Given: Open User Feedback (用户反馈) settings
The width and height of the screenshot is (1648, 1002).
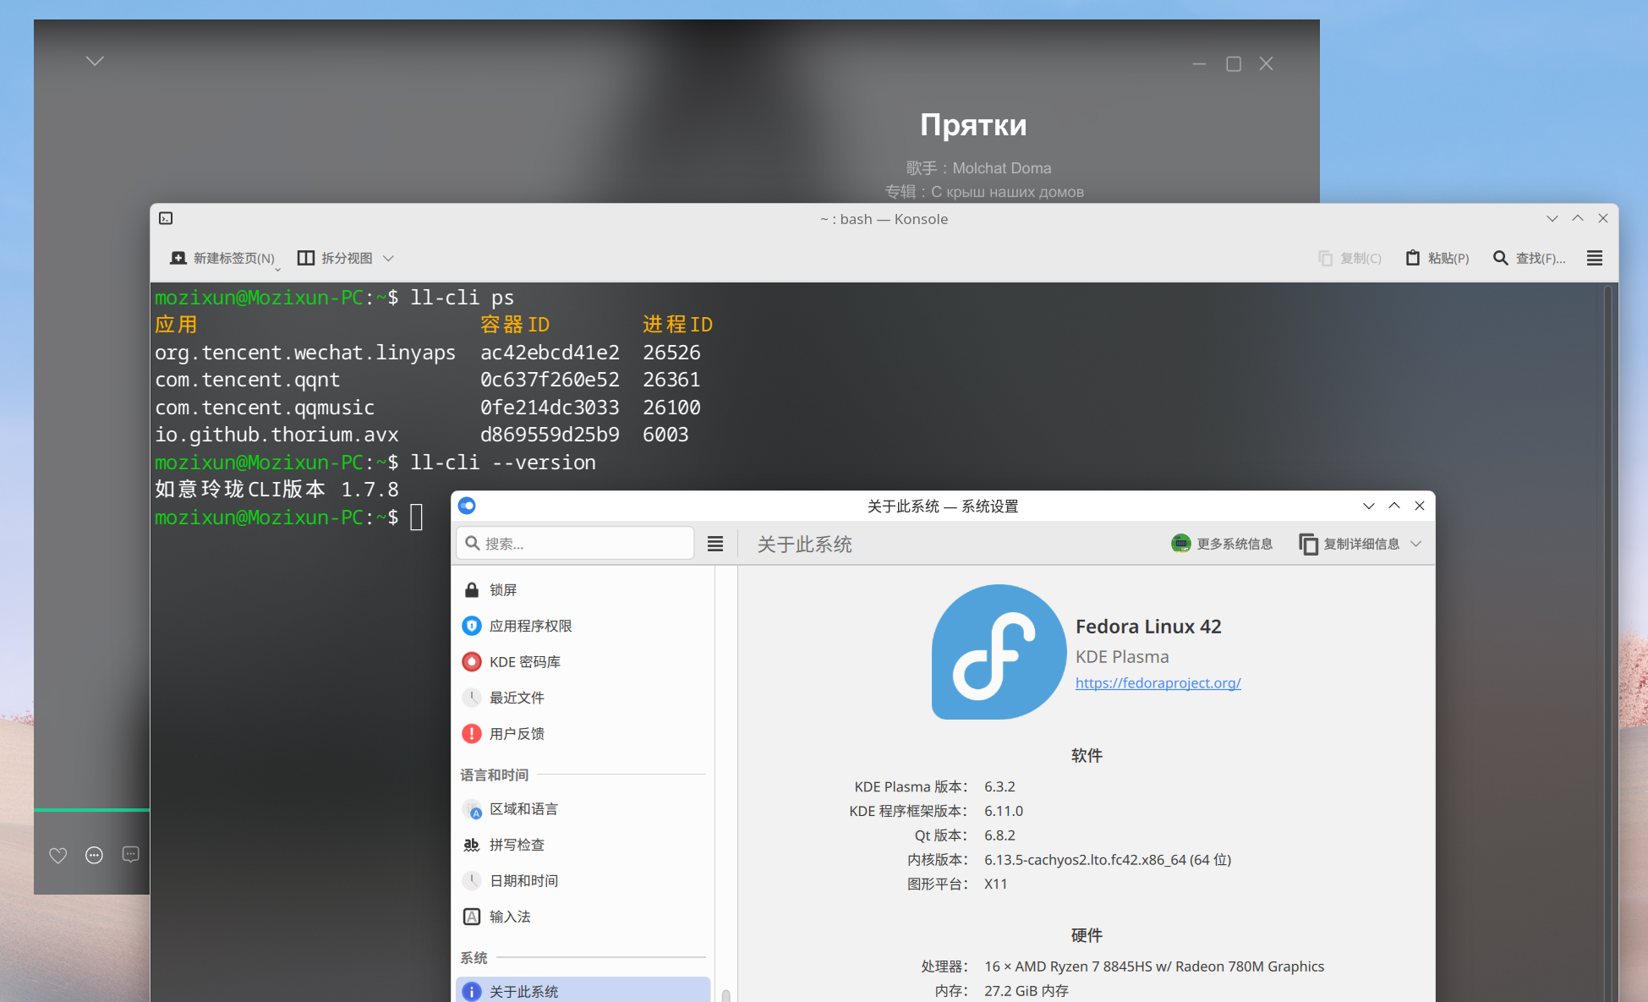Looking at the screenshot, I should 583,734.
